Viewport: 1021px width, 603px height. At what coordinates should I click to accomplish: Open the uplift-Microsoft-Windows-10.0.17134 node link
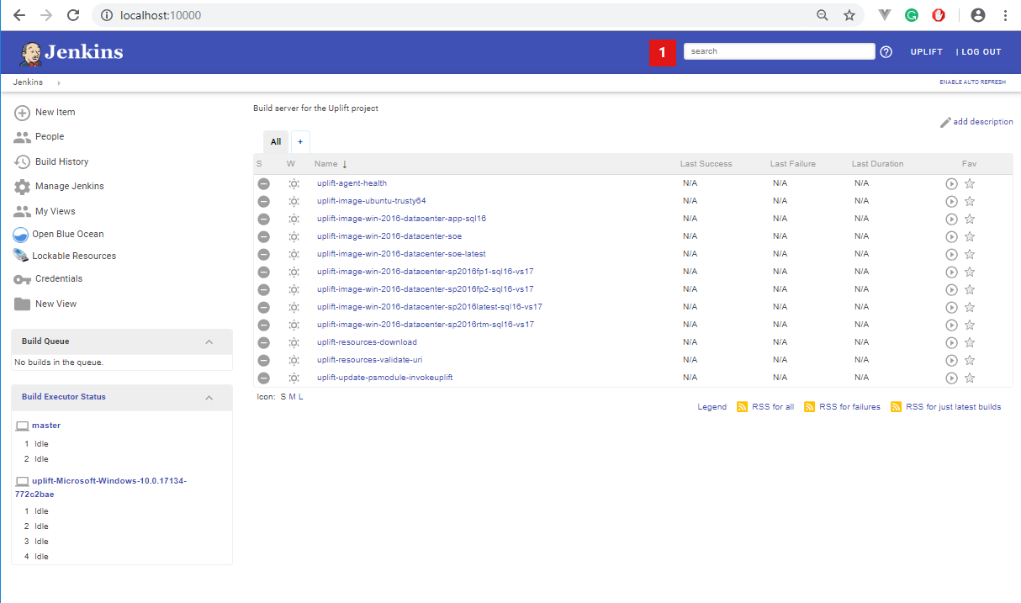click(x=100, y=488)
